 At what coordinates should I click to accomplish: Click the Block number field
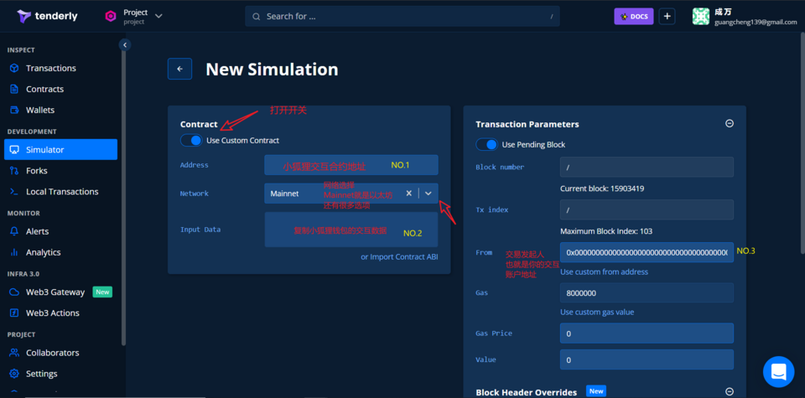pos(647,168)
